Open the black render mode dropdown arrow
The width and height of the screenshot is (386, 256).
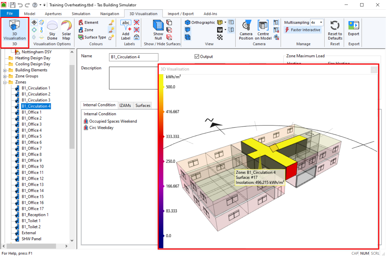click(x=225, y=30)
